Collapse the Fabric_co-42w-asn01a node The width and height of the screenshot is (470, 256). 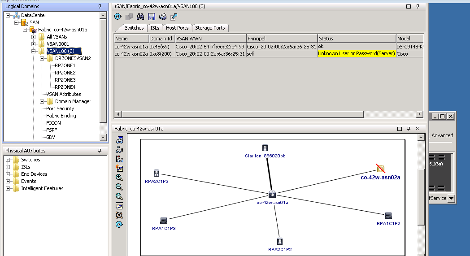pos(25,30)
